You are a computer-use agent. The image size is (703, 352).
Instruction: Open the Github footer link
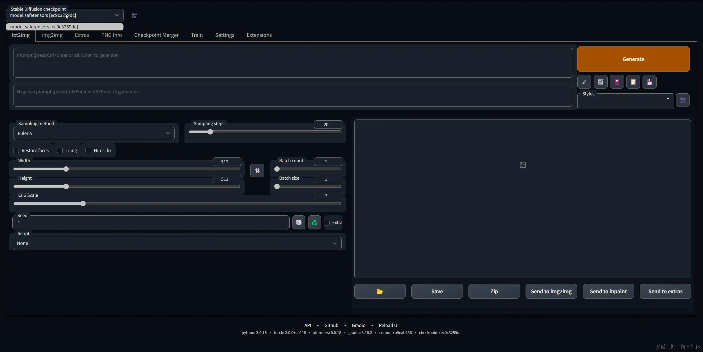(331, 325)
